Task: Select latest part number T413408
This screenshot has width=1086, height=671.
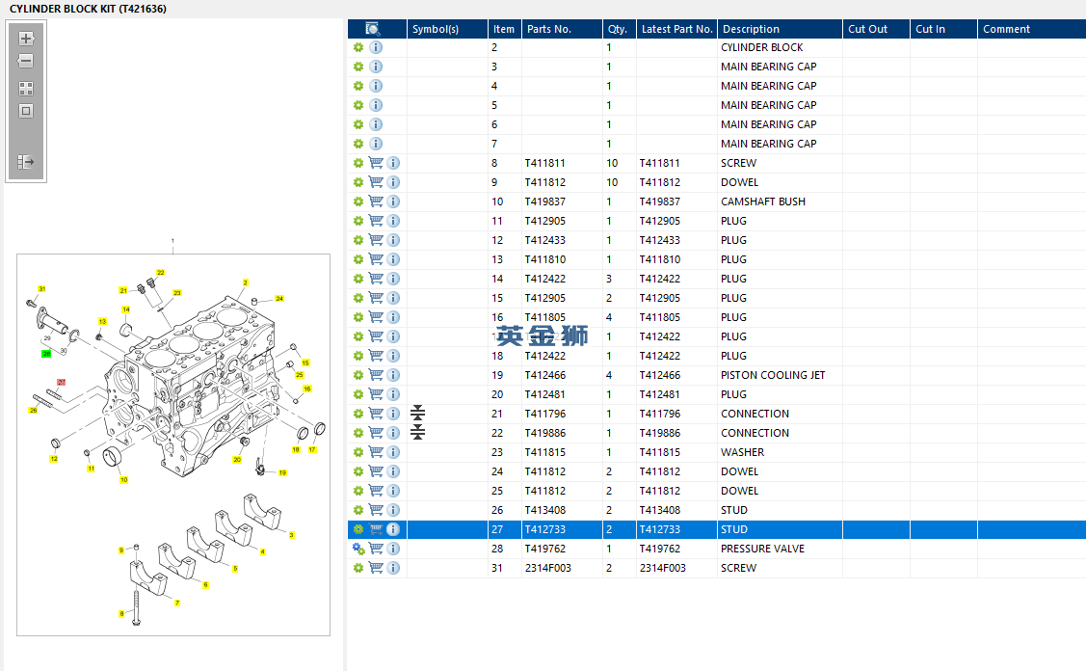Action: (x=660, y=510)
